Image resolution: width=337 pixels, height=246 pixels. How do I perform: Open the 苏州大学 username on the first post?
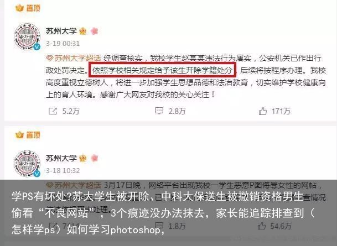point(61,32)
